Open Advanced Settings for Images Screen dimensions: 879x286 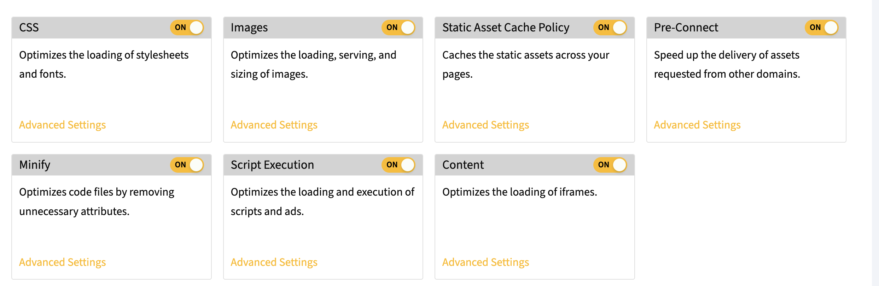point(274,125)
